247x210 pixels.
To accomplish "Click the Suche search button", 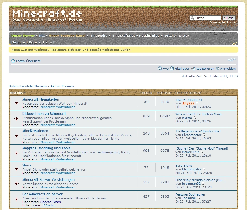I will tap(229, 18).
